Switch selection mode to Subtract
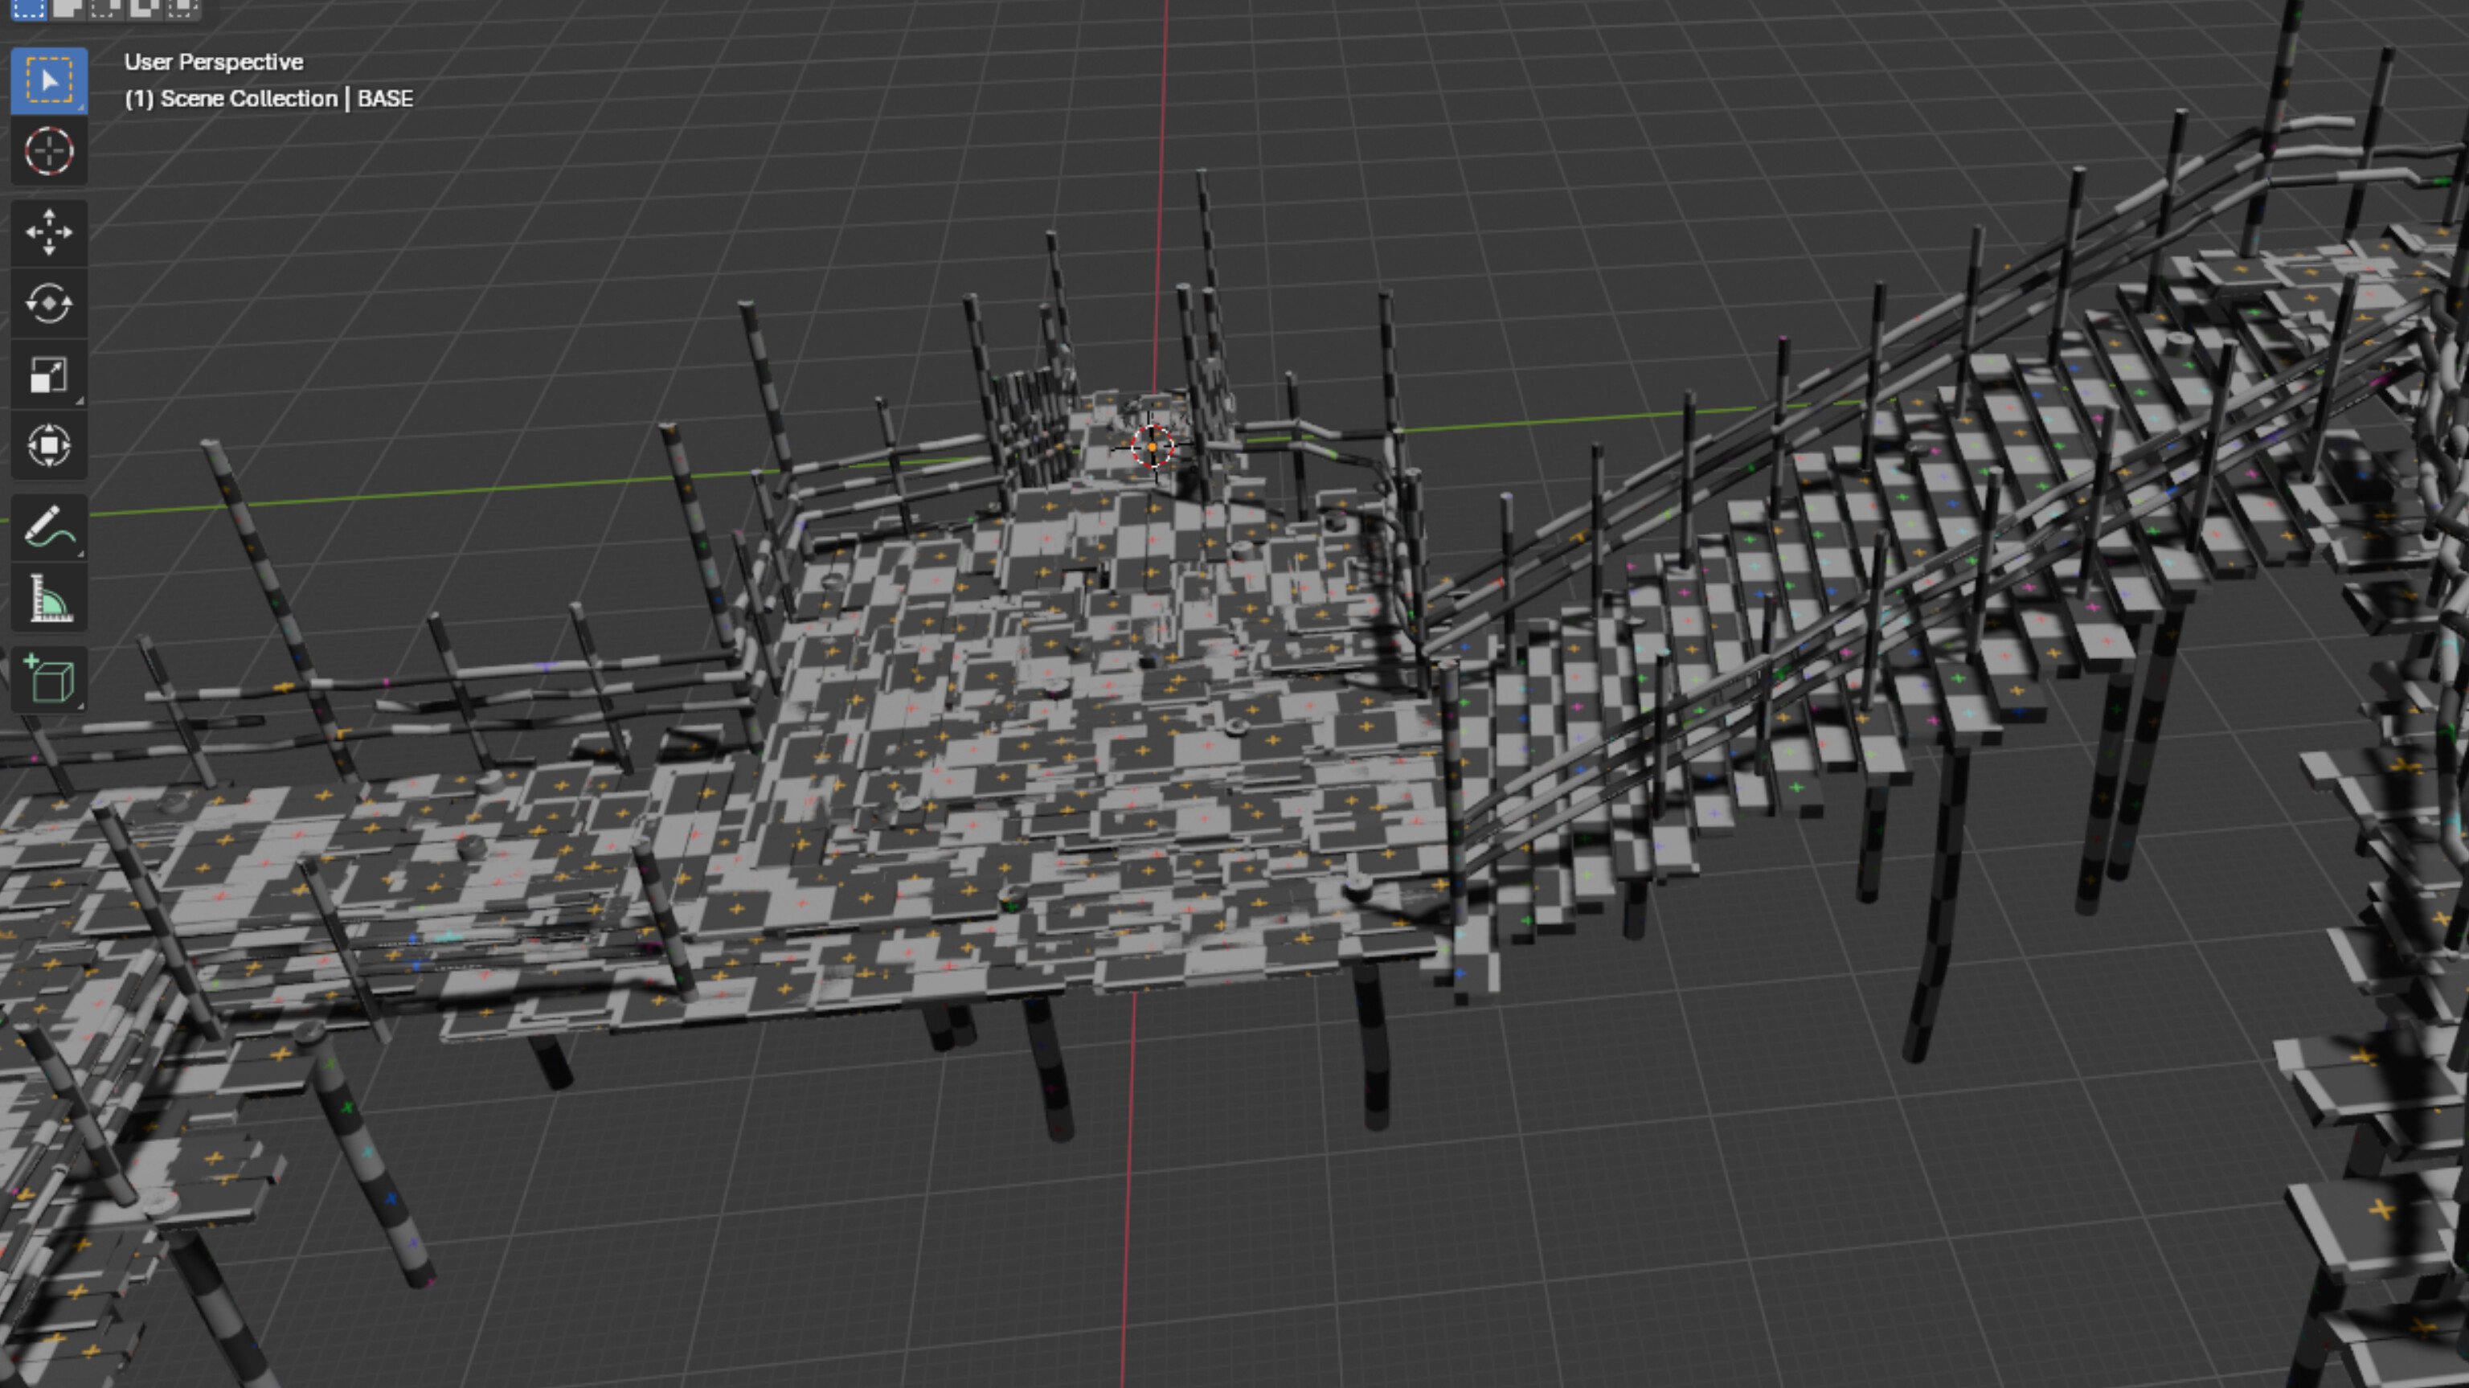The width and height of the screenshot is (2469, 1388). (x=105, y=9)
